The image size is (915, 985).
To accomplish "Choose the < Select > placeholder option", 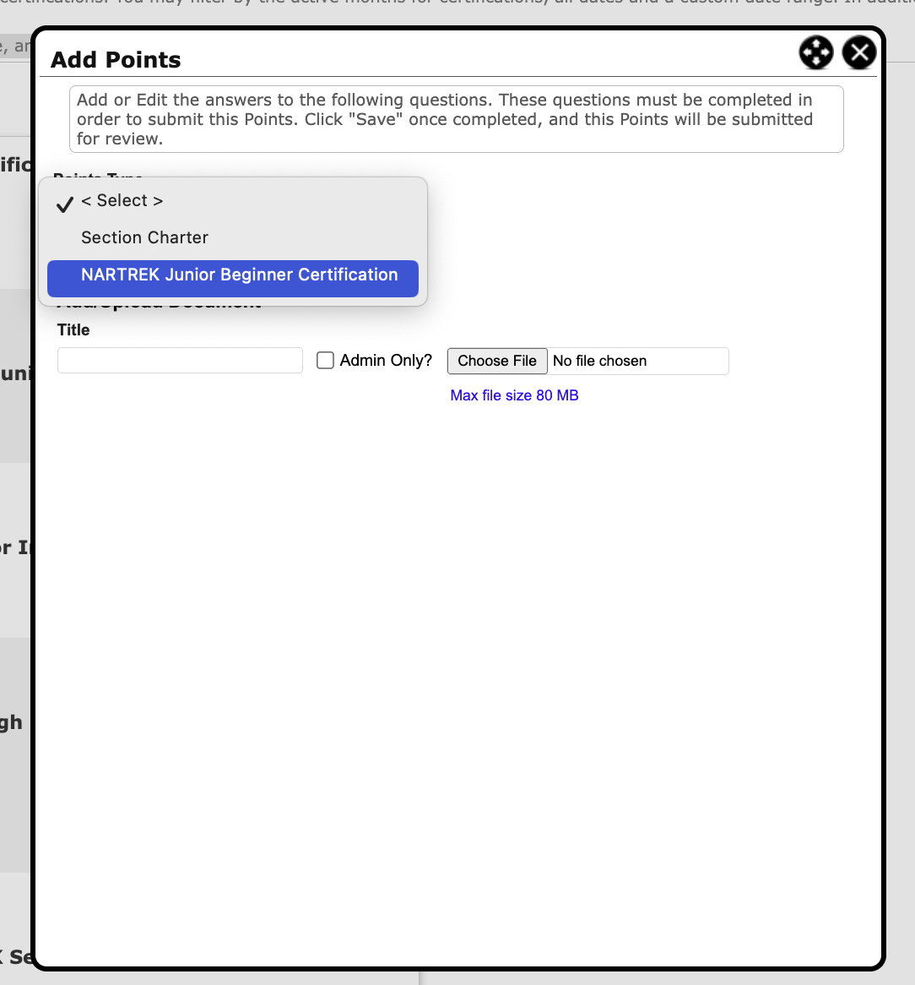I will 122,201.
